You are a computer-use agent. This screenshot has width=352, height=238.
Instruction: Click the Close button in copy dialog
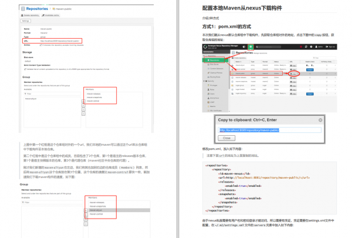point(226,138)
